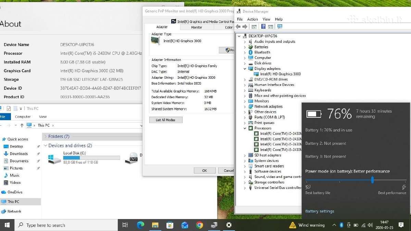
Task: Collapse the Folders (7) section in This PC
Action: coord(45,136)
